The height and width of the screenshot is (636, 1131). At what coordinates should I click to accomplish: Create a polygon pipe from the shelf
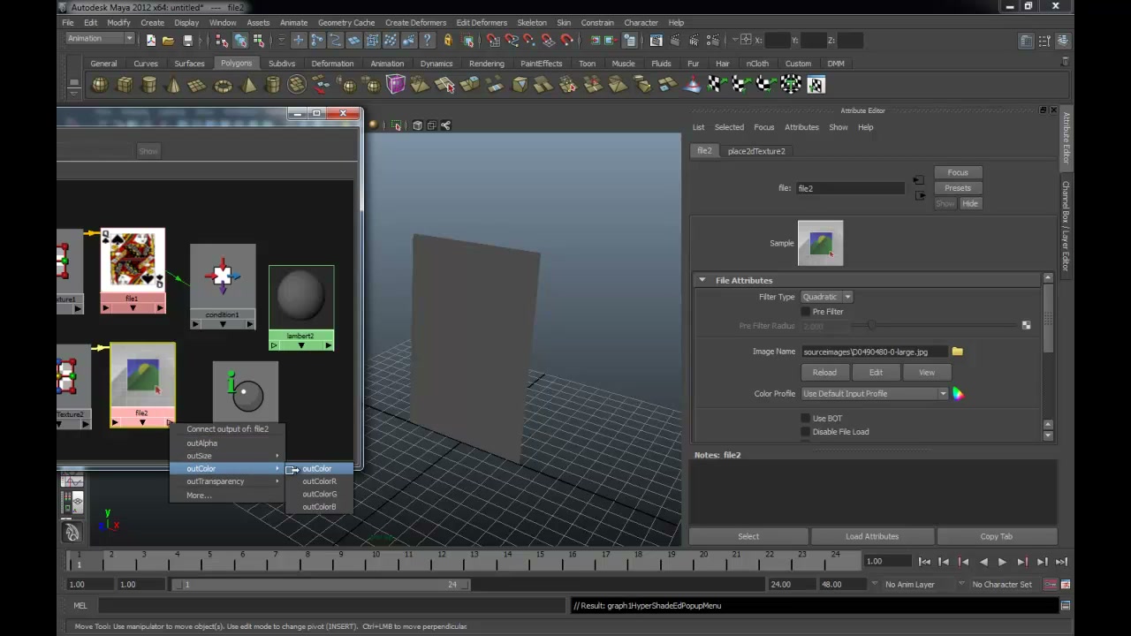[272, 85]
